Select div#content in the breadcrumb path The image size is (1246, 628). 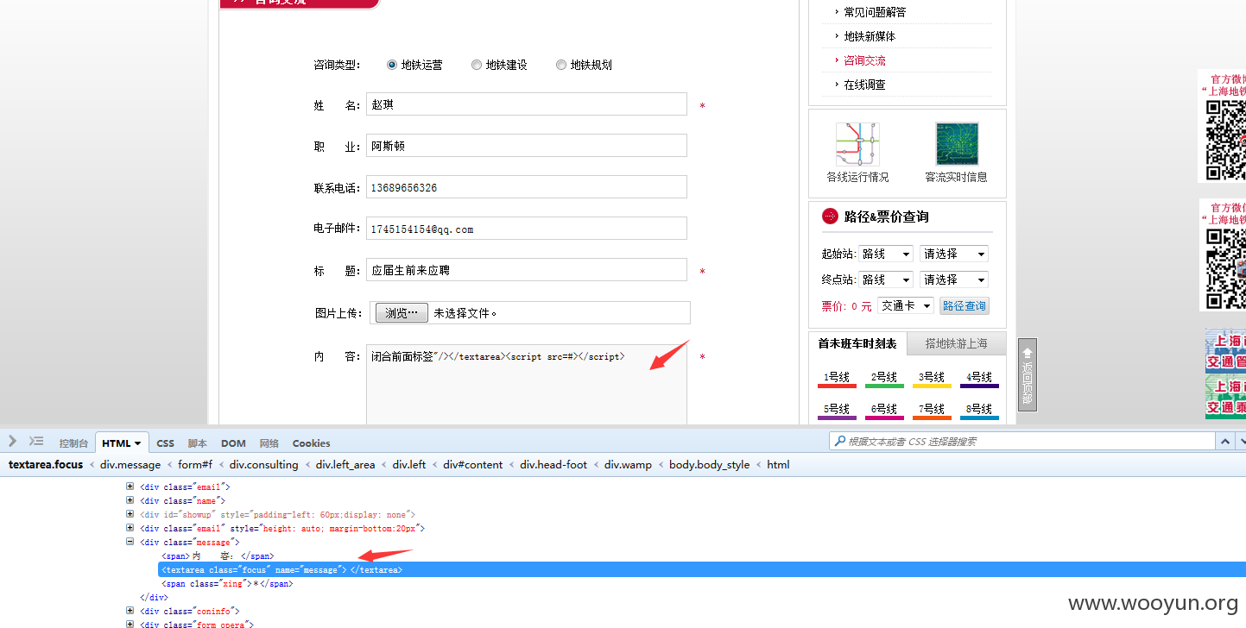[473, 465]
